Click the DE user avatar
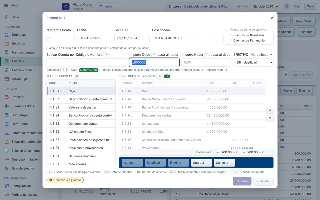The width and height of the screenshot is (320, 200). tap(286, 7)
